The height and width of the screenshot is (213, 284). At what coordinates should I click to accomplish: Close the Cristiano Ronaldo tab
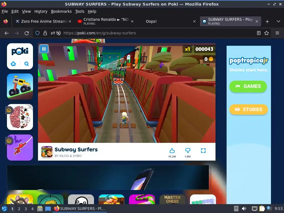[x=132, y=21]
